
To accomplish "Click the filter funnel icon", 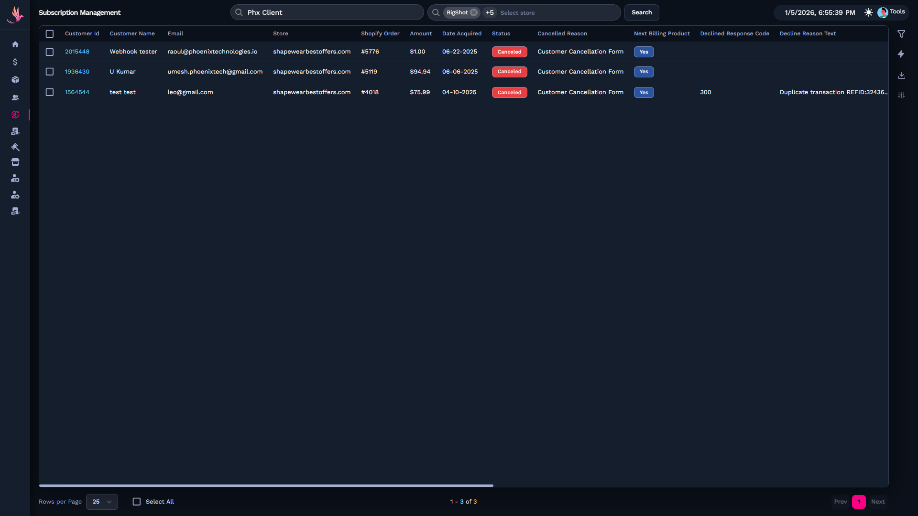I will (901, 34).
